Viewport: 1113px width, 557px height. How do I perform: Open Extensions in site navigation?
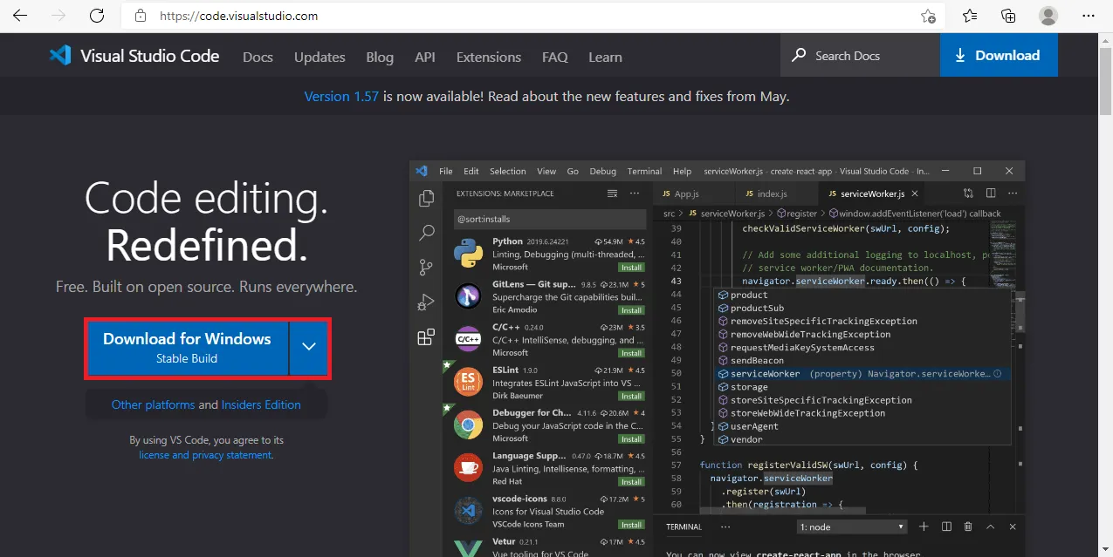tap(489, 57)
